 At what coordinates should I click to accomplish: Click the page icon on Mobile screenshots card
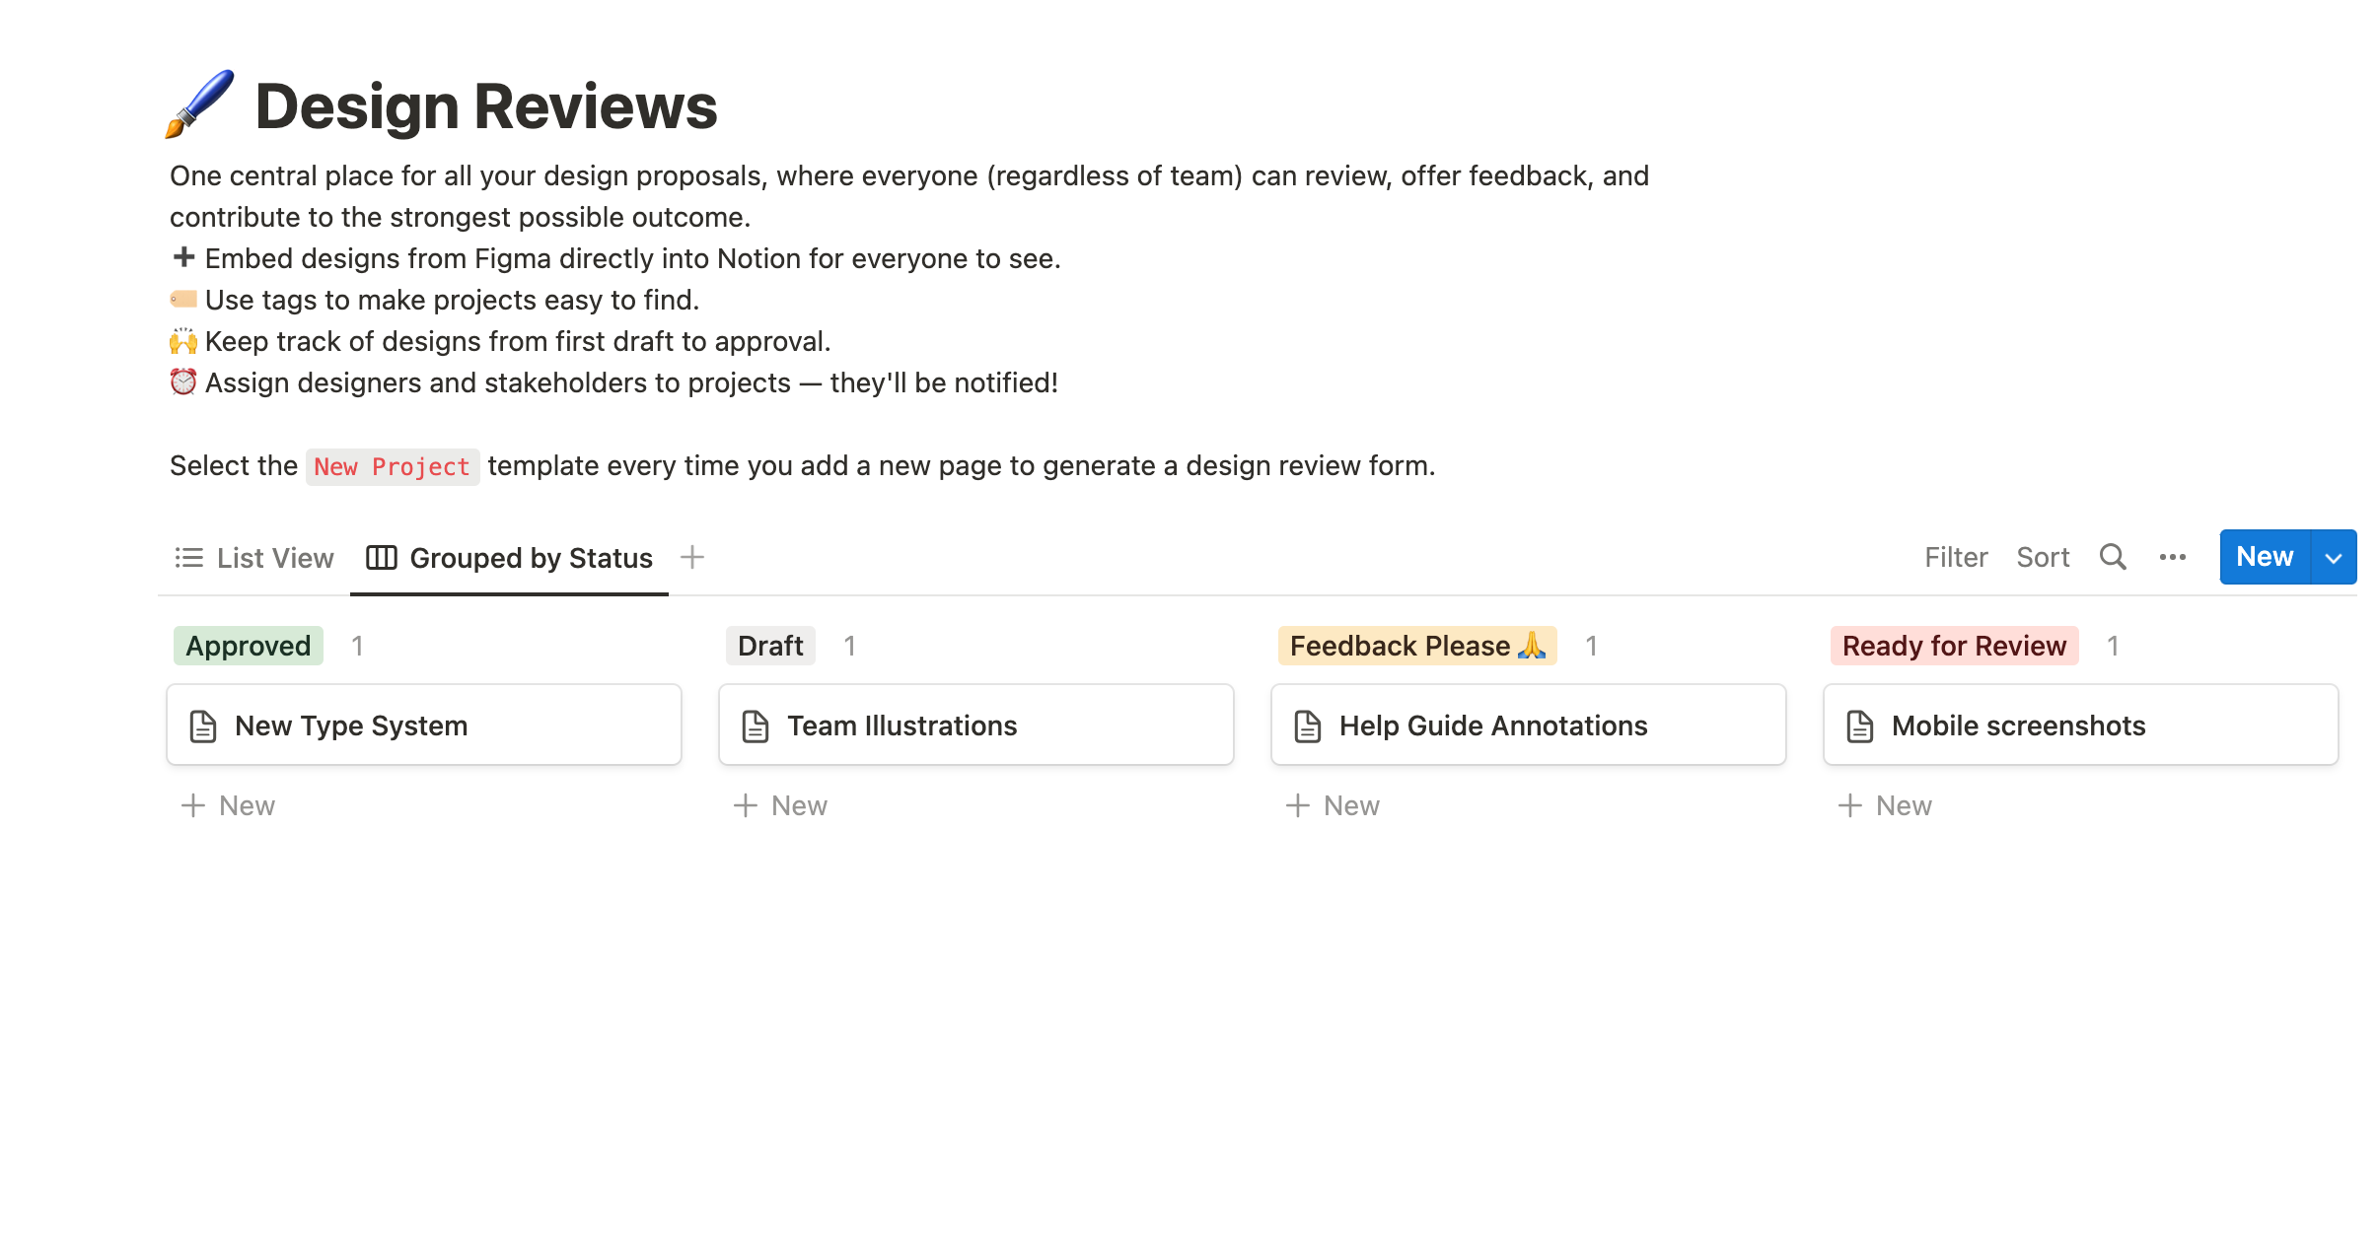(1860, 725)
